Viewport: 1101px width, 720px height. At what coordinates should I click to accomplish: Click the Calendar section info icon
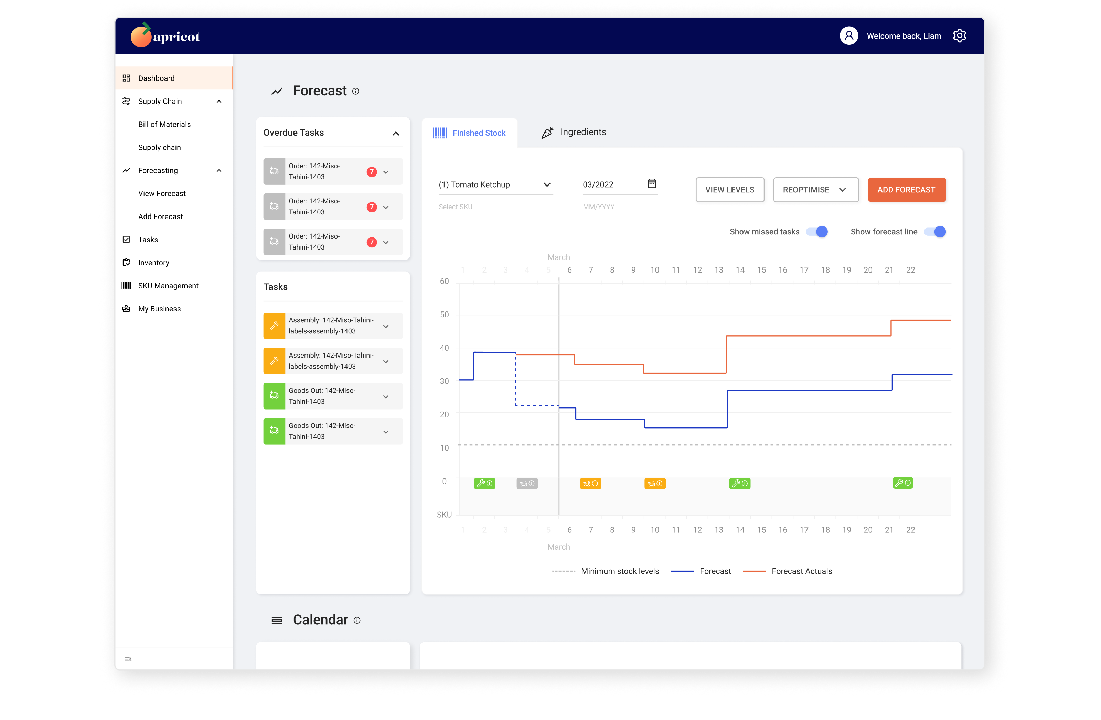[x=357, y=620]
